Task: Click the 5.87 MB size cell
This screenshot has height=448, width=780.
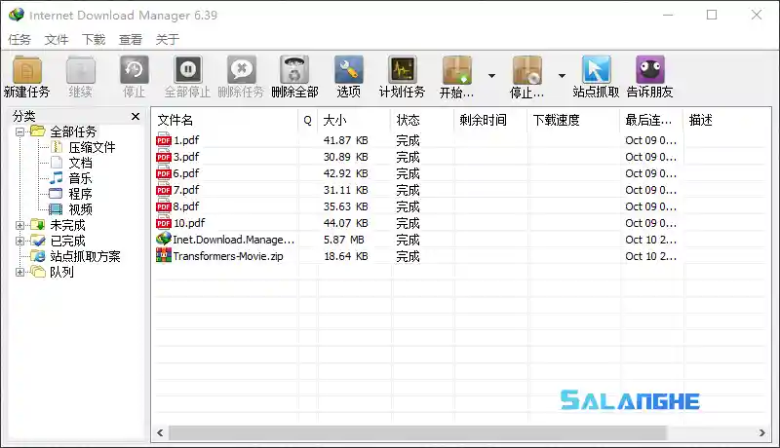Action: (x=344, y=240)
